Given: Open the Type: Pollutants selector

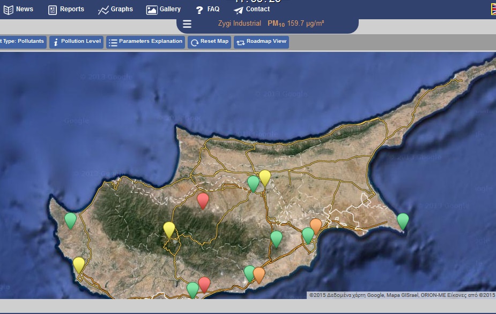Looking at the screenshot, I should (23, 42).
